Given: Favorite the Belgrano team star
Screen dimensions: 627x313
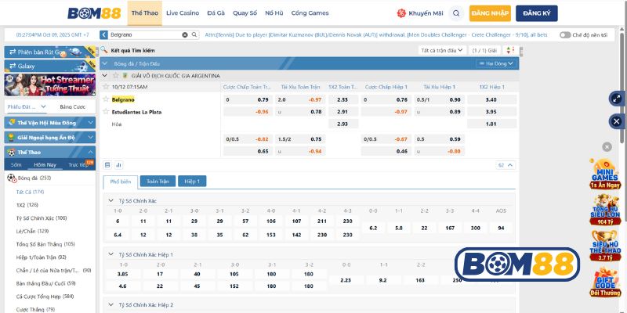Looking at the screenshot, I should [107, 99].
